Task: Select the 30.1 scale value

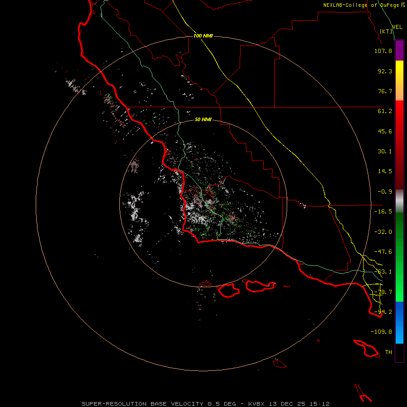Action: coord(385,151)
